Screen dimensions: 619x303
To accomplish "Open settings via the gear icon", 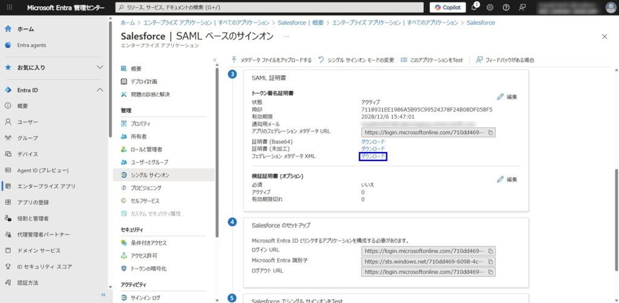I will (490, 7).
